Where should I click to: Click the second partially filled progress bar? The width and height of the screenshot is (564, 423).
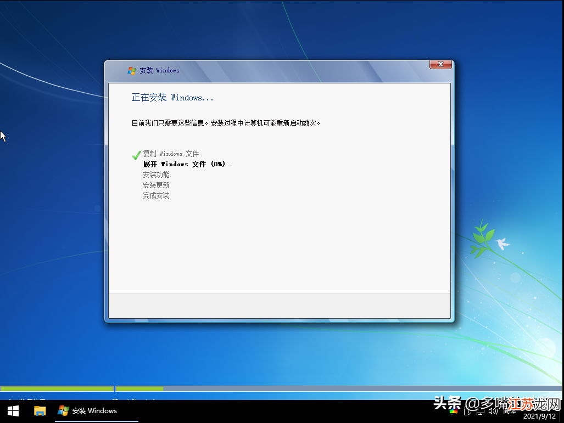(338, 388)
